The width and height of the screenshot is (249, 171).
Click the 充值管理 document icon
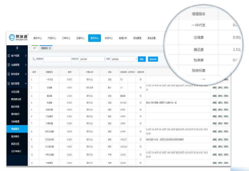pyautogui.click(x=9, y=65)
